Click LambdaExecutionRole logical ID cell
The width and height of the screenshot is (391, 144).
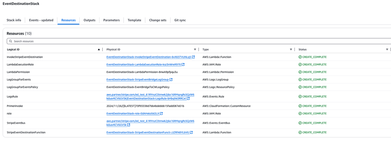tap(20, 65)
